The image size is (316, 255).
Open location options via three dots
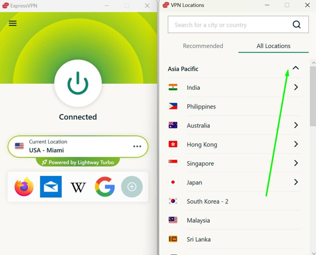point(137,146)
